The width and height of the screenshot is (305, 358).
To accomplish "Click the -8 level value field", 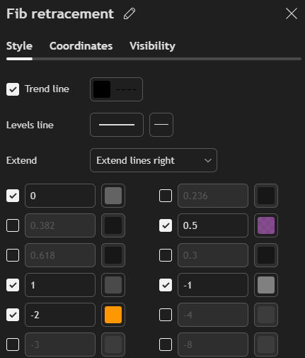I will coord(213,345).
